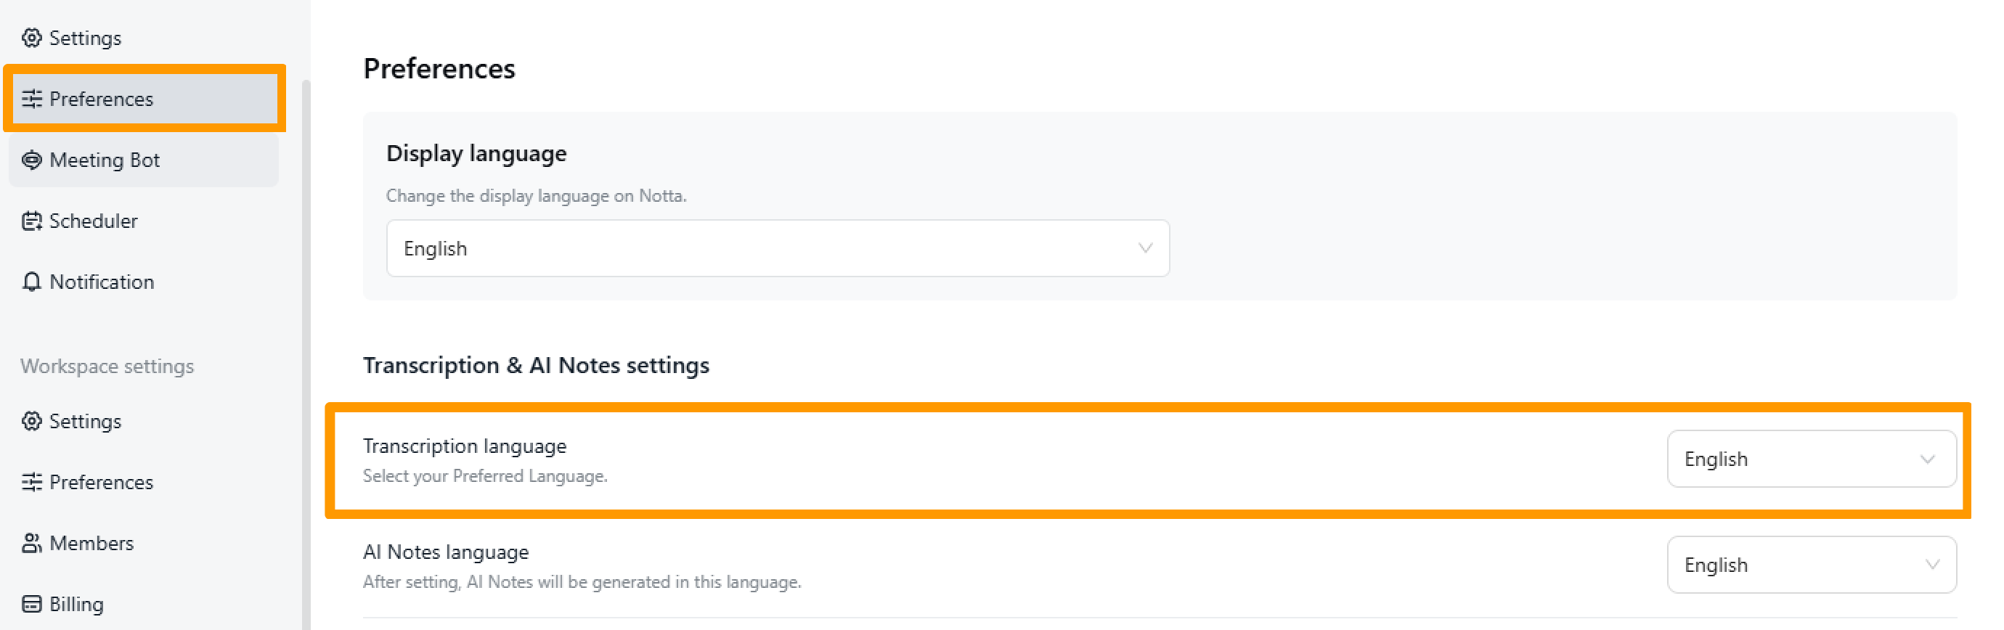Viewport: 2004px width, 630px height.
Task: Open the Transcription language dropdown
Action: click(1810, 459)
